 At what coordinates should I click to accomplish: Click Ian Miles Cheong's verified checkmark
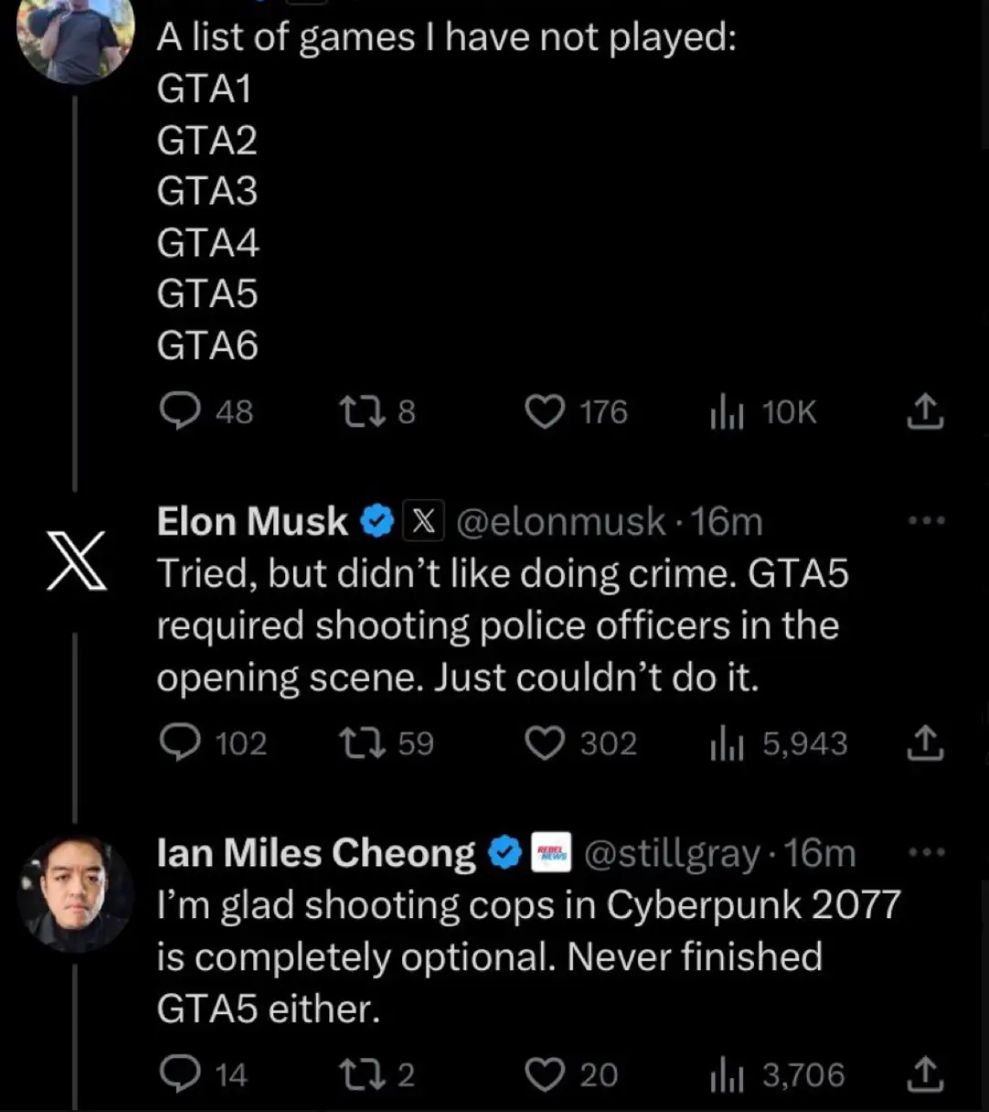pos(505,851)
